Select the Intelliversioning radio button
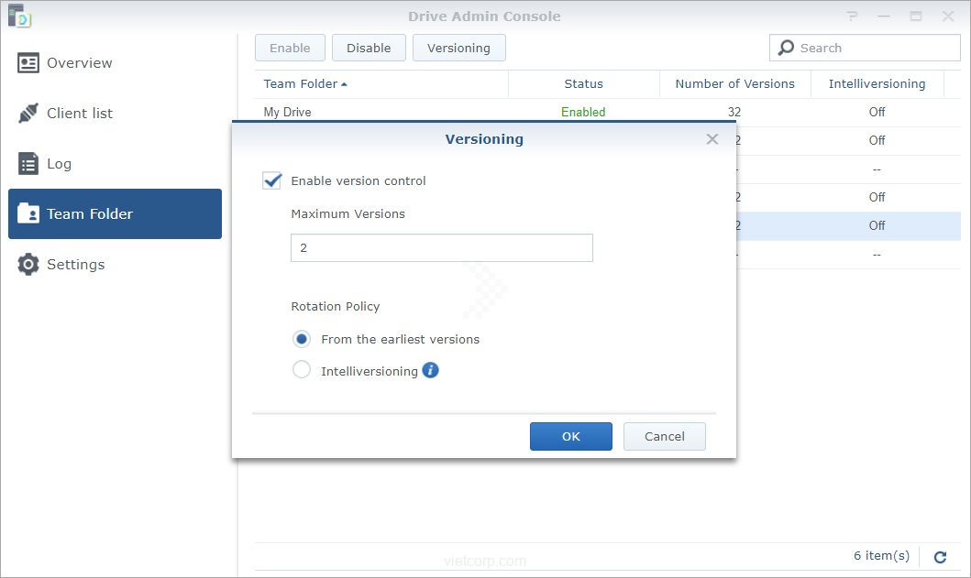This screenshot has height=578, width=971. (x=302, y=371)
